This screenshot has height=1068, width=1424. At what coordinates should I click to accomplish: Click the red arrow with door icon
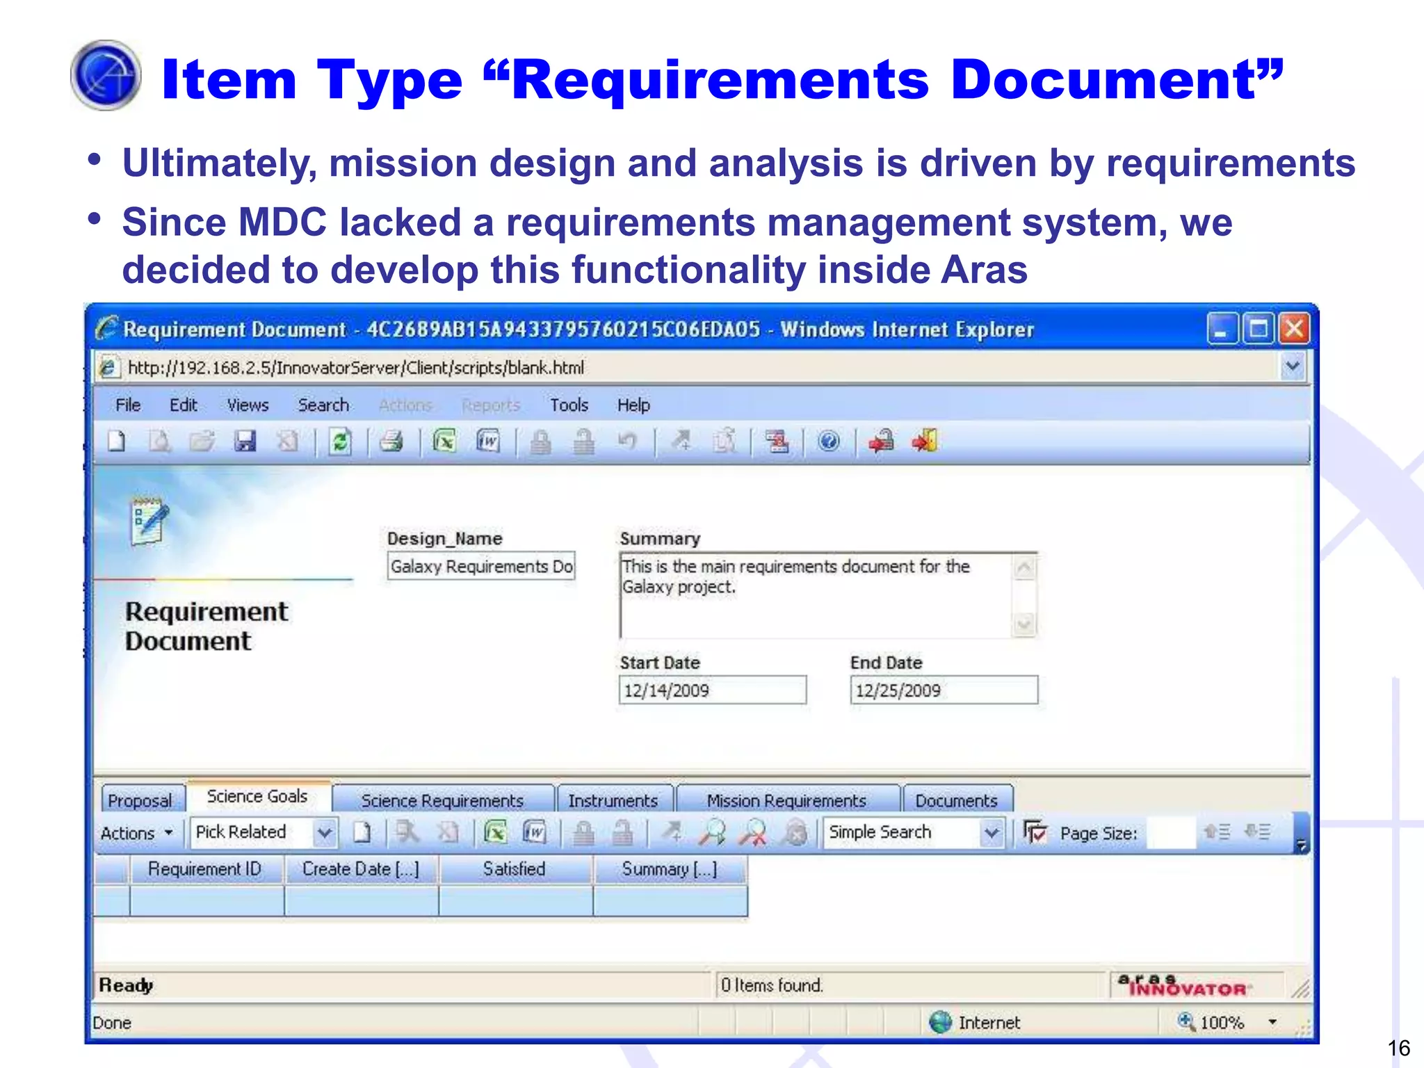[925, 442]
